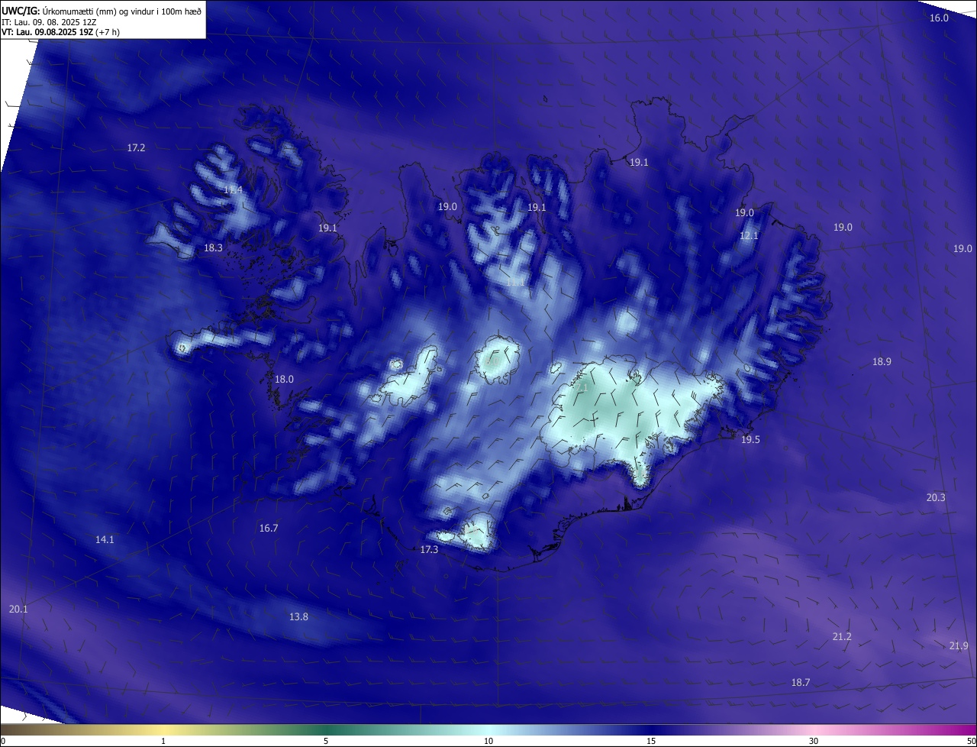Click the 'VT: Lau. 09.08.2025 19Z (+7 h)' line

coord(60,32)
